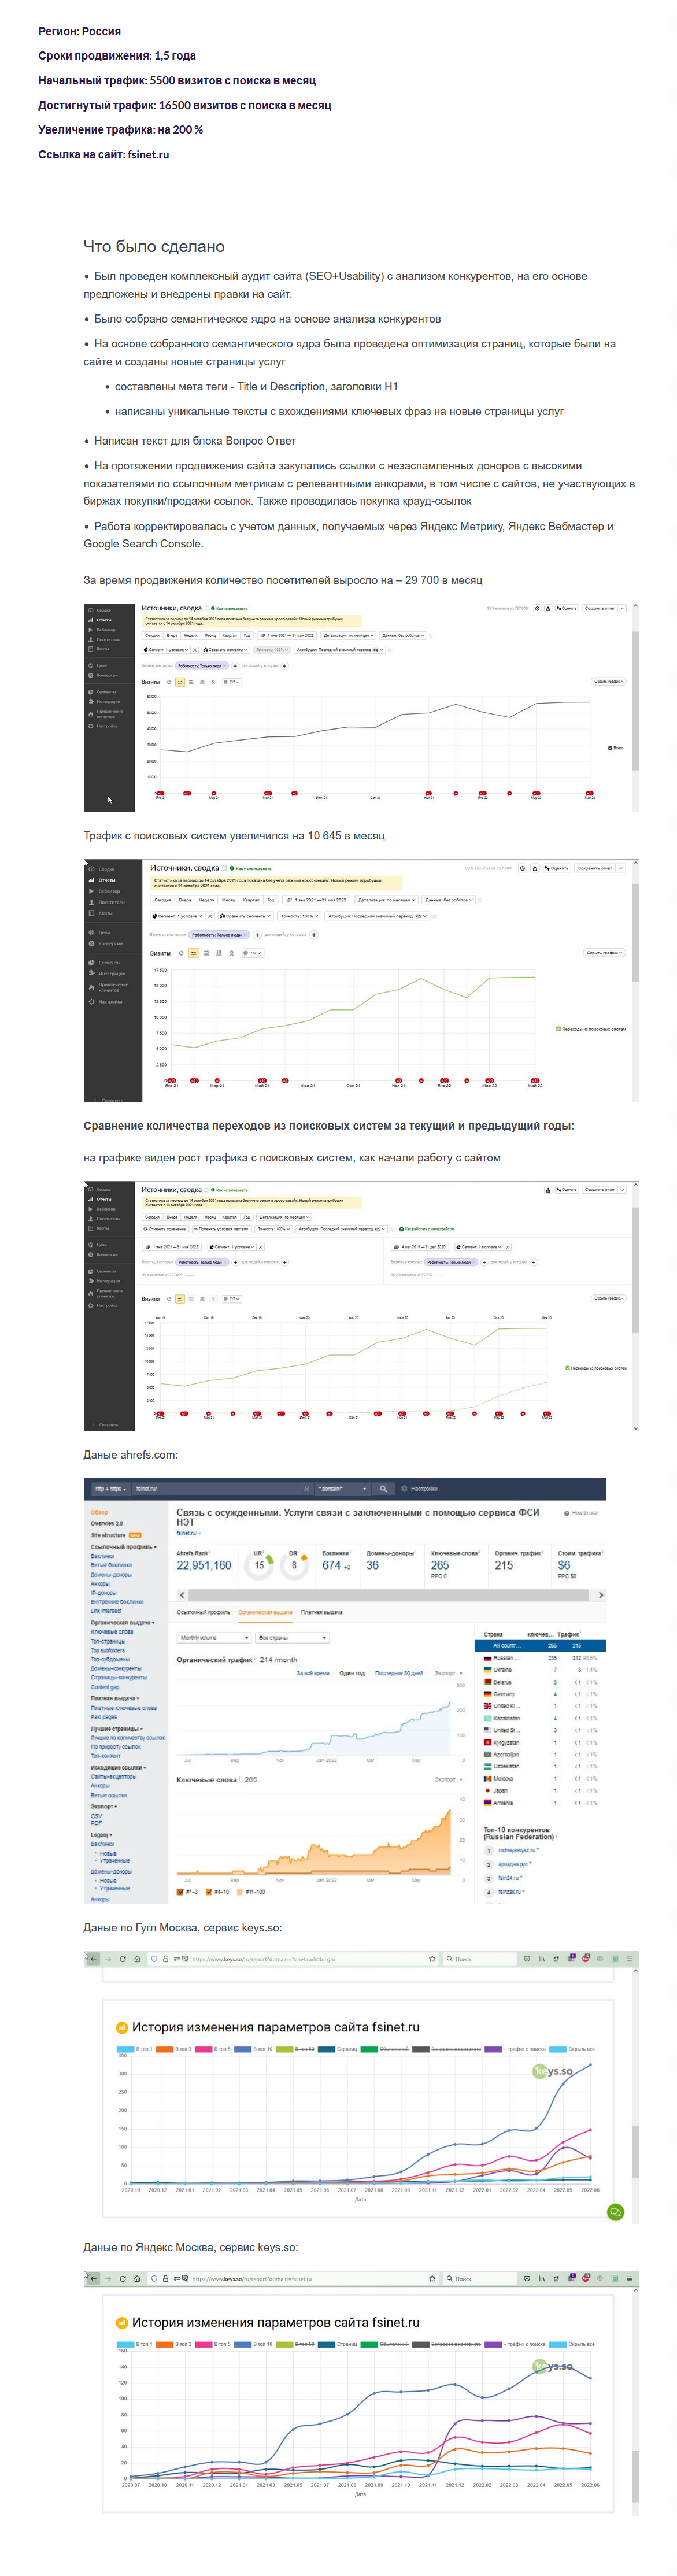677x2576 pixels.
Task: Open the http + https protocol dropdown
Action: click(110, 1488)
